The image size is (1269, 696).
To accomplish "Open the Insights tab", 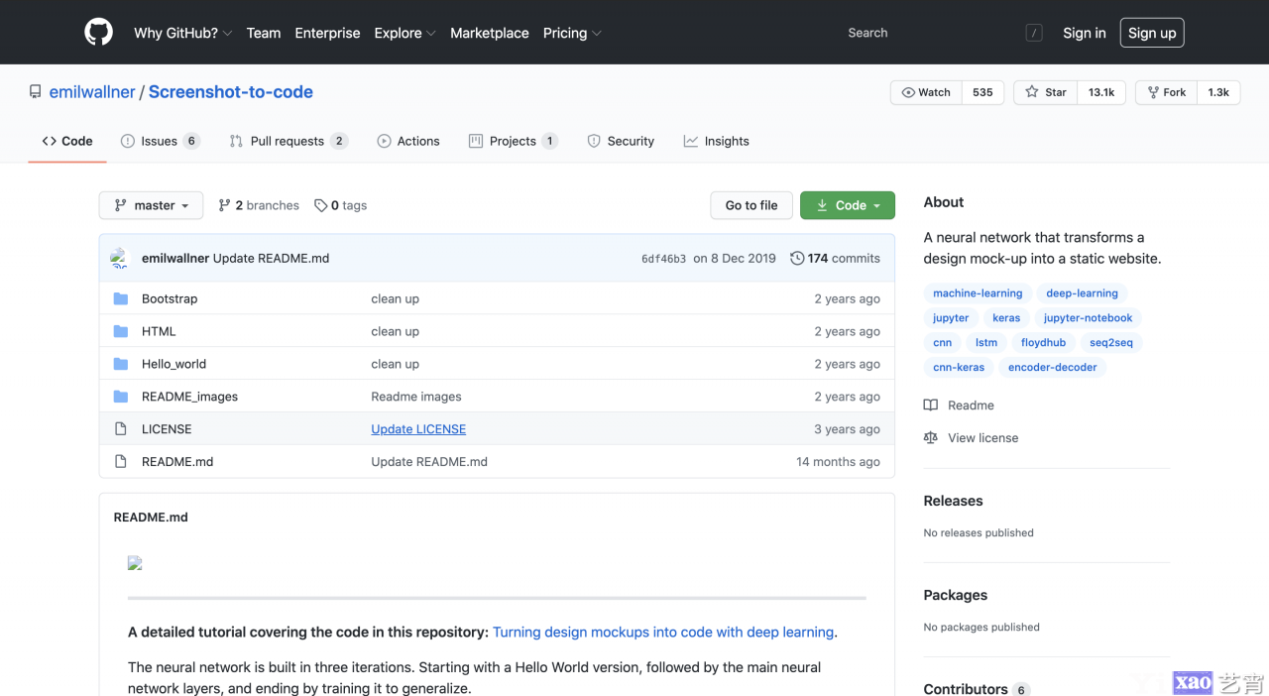I will (716, 141).
